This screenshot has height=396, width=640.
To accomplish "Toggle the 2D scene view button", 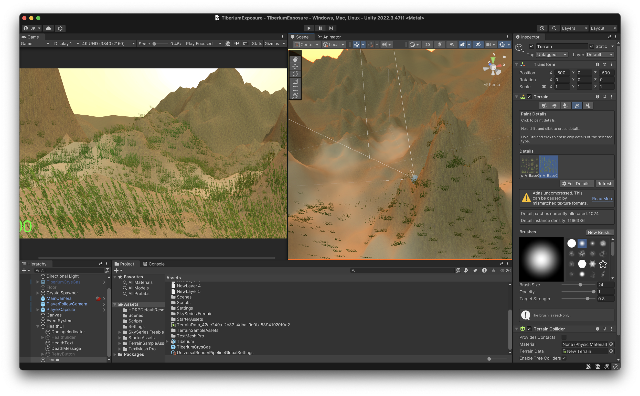I will click(428, 45).
